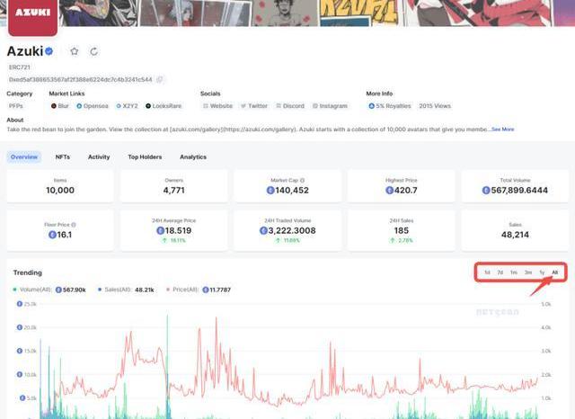Select the Overview tab
This screenshot has width=575, height=419.
coord(24,157)
